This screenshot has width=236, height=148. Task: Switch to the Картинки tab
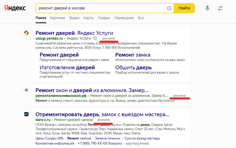(58, 18)
